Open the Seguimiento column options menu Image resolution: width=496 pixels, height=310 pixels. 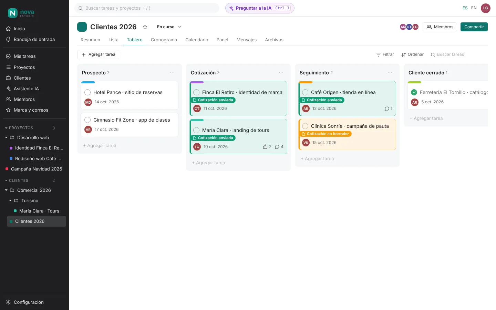(390, 73)
